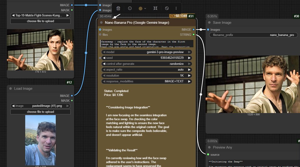
Task: Click choose file to upload under pasted/image (41).png
Action: coord(40,112)
